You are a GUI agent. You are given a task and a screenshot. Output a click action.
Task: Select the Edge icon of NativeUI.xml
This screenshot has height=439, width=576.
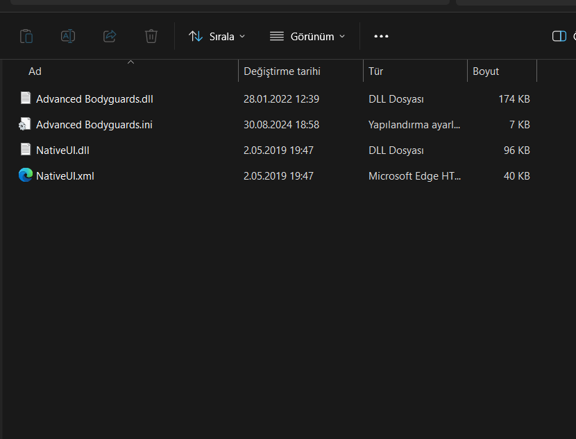(26, 175)
